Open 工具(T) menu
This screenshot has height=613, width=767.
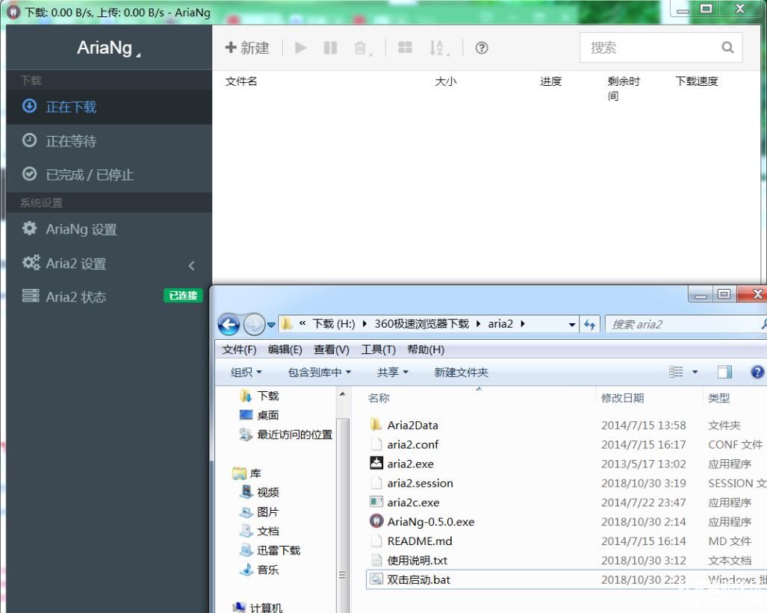tap(378, 349)
